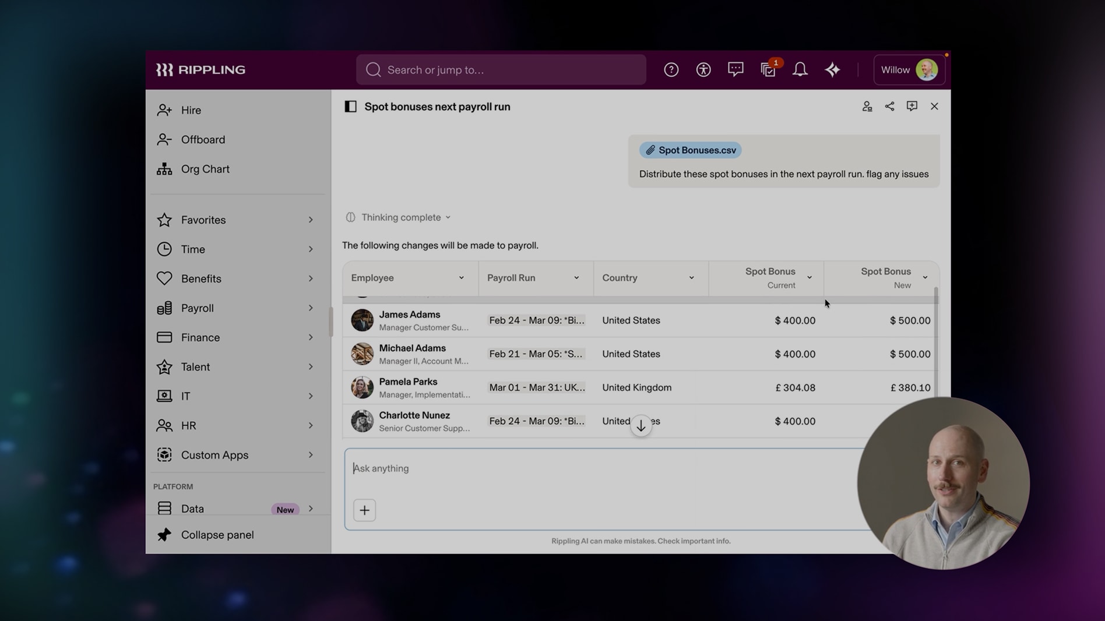This screenshot has width=1105, height=621.
Task: Click Michael Adams avatar photo
Action: pos(362,354)
